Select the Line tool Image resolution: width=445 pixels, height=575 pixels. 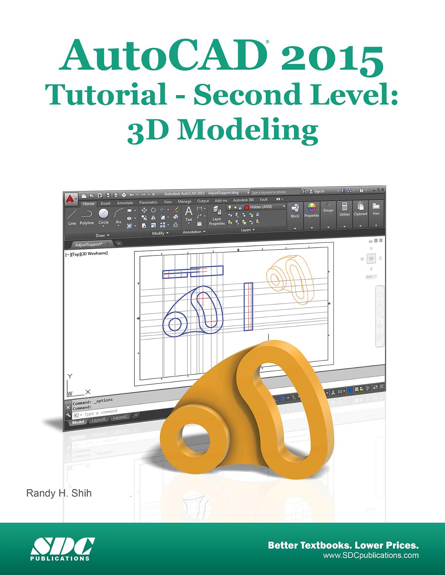pos(72,214)
